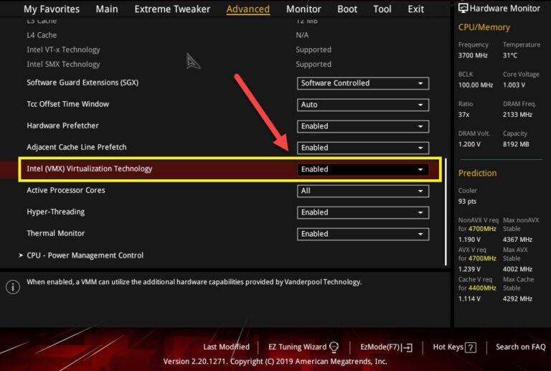Click the Last Modified button
Image resolution: width=551 pixels, height=371 pixels.
click(226, 347)
